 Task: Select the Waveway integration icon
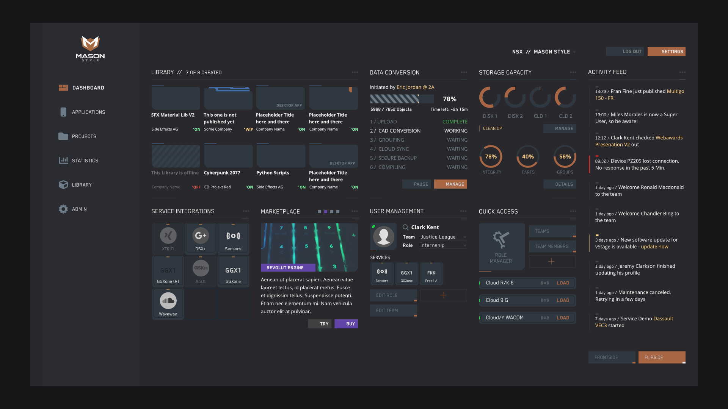pos(168,303)
